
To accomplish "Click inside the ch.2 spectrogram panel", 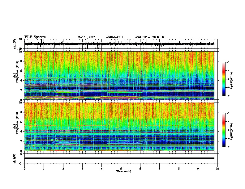I will pyautogui.click(x=119, y=127).
